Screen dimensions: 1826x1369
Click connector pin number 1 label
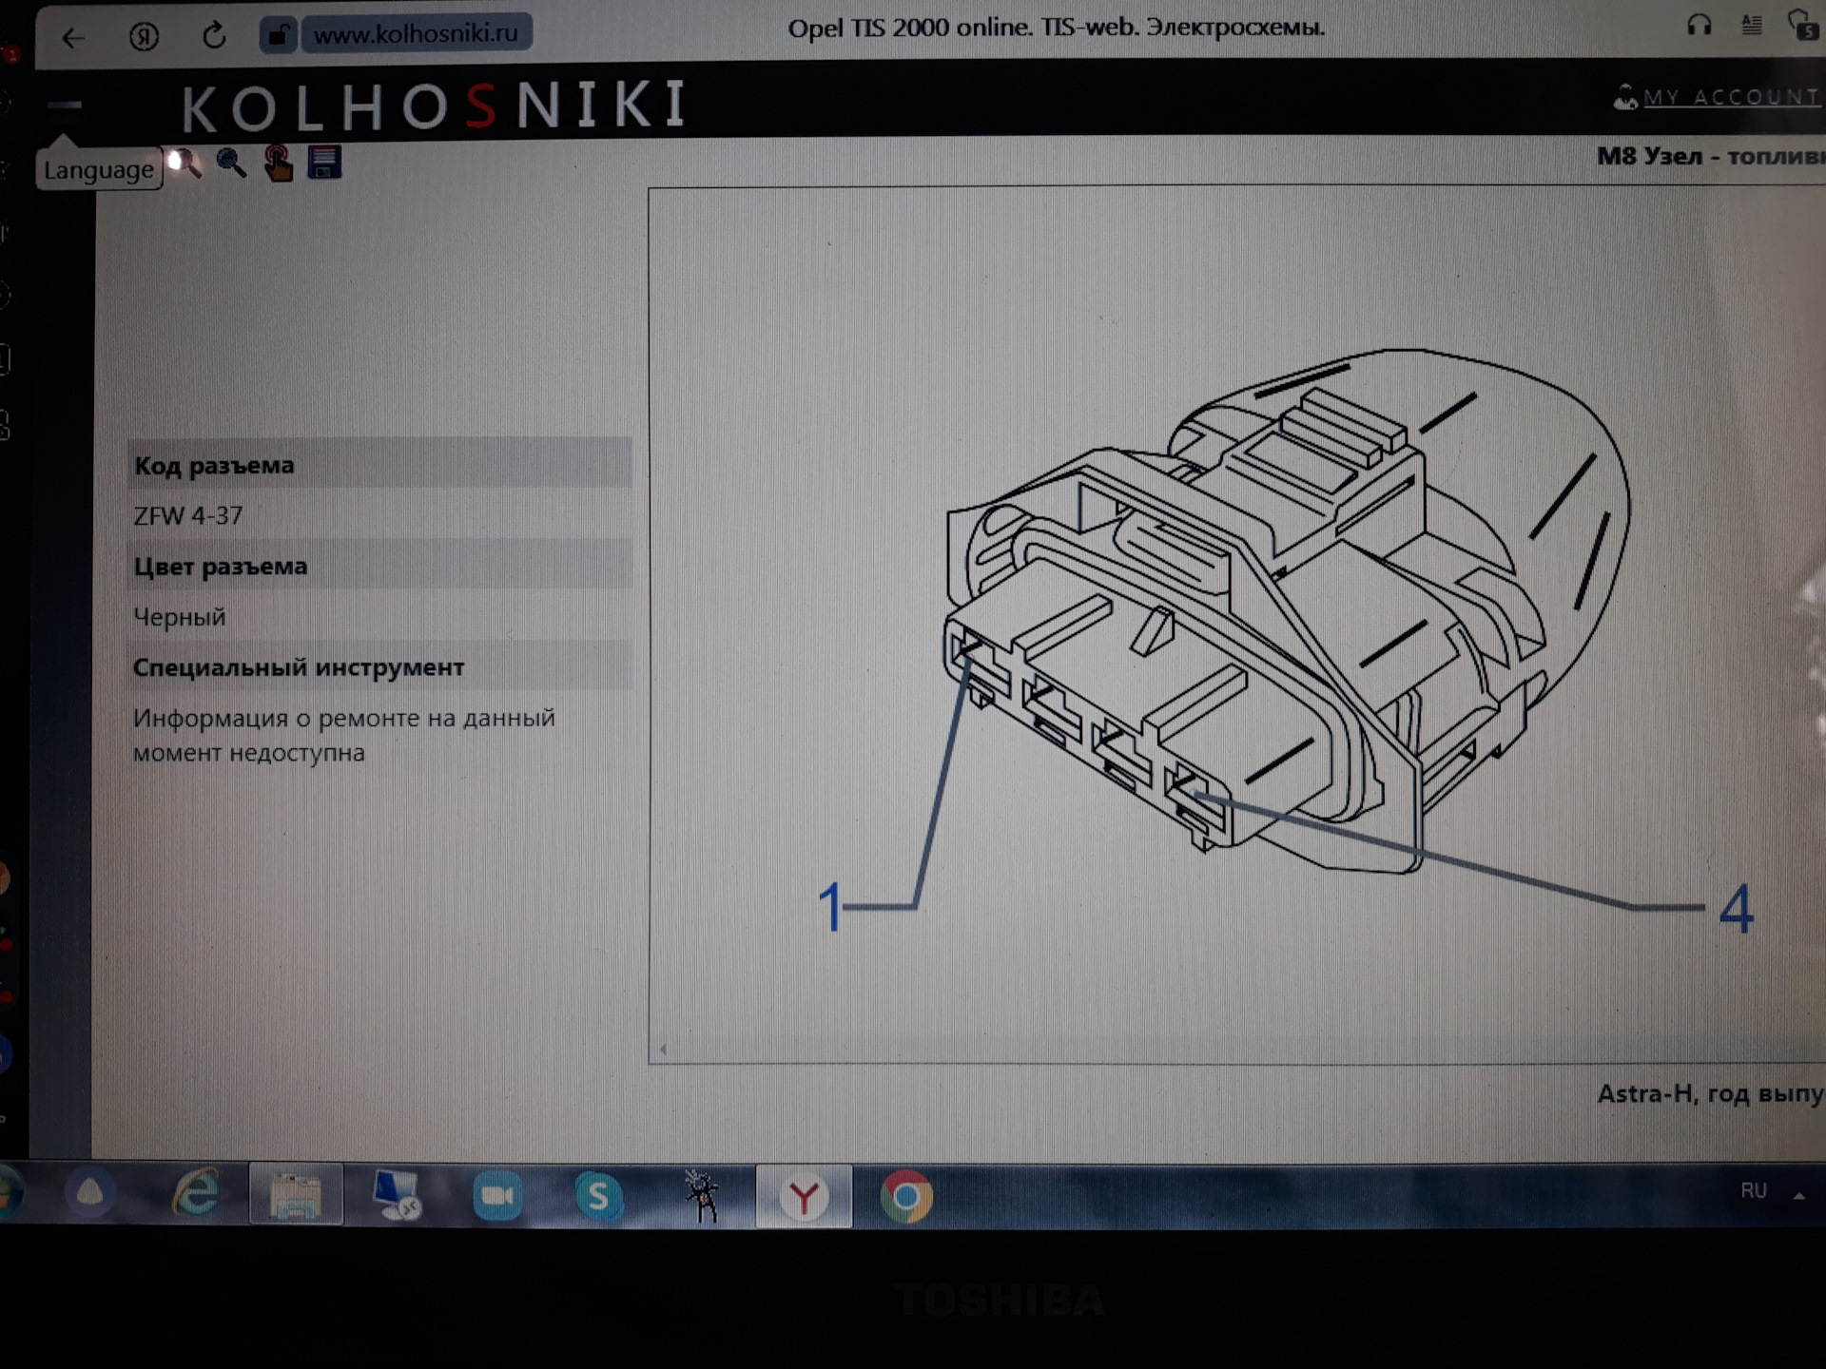pyautogui.click(x=830, y=907)
